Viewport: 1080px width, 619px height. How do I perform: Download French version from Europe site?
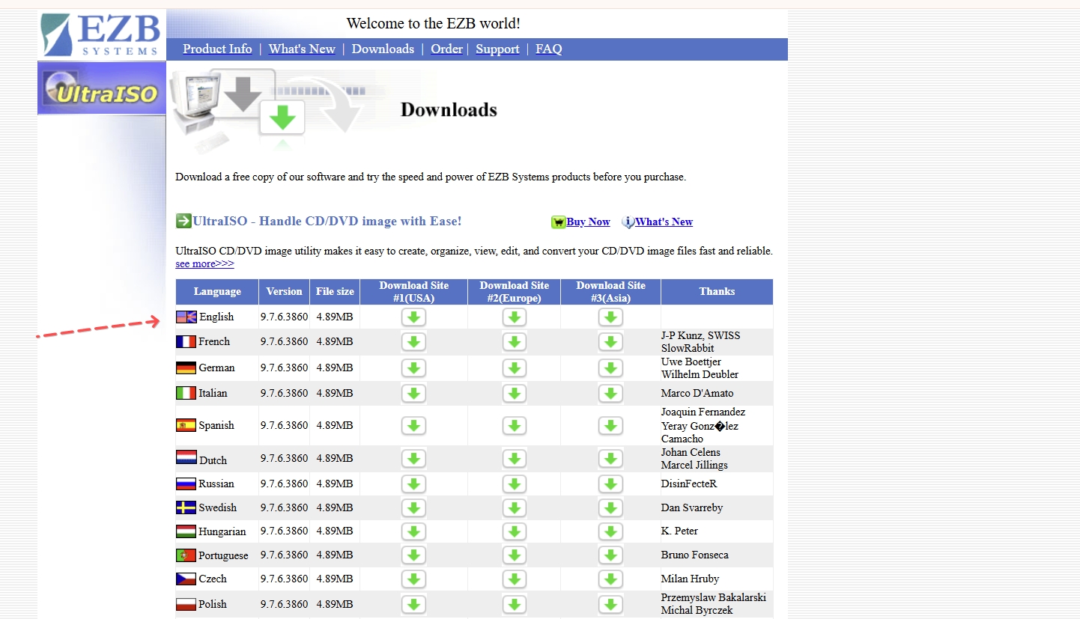pos(514,342)
